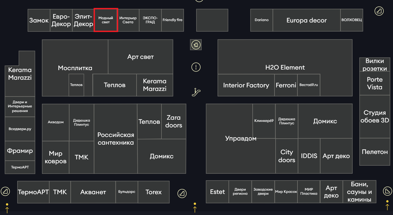Open the Мир Красок store
Screen dimensions: 393x215
coord(286,192)
